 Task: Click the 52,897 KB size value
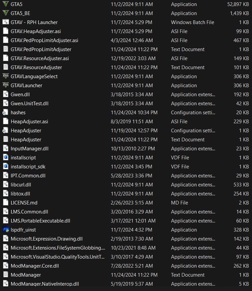point(238,4)
